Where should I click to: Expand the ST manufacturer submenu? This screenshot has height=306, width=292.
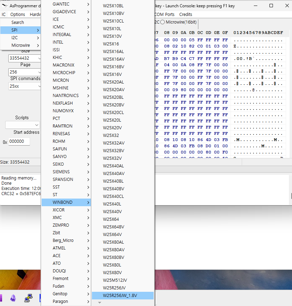coord(66,194)
